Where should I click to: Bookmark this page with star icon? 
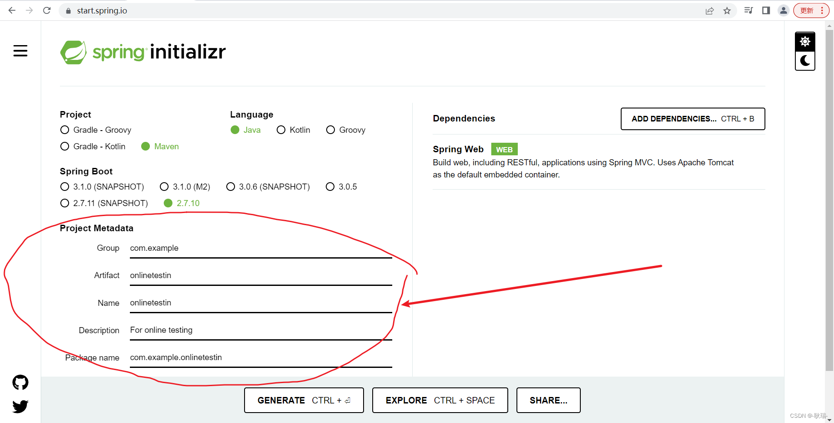click(727, 11)
